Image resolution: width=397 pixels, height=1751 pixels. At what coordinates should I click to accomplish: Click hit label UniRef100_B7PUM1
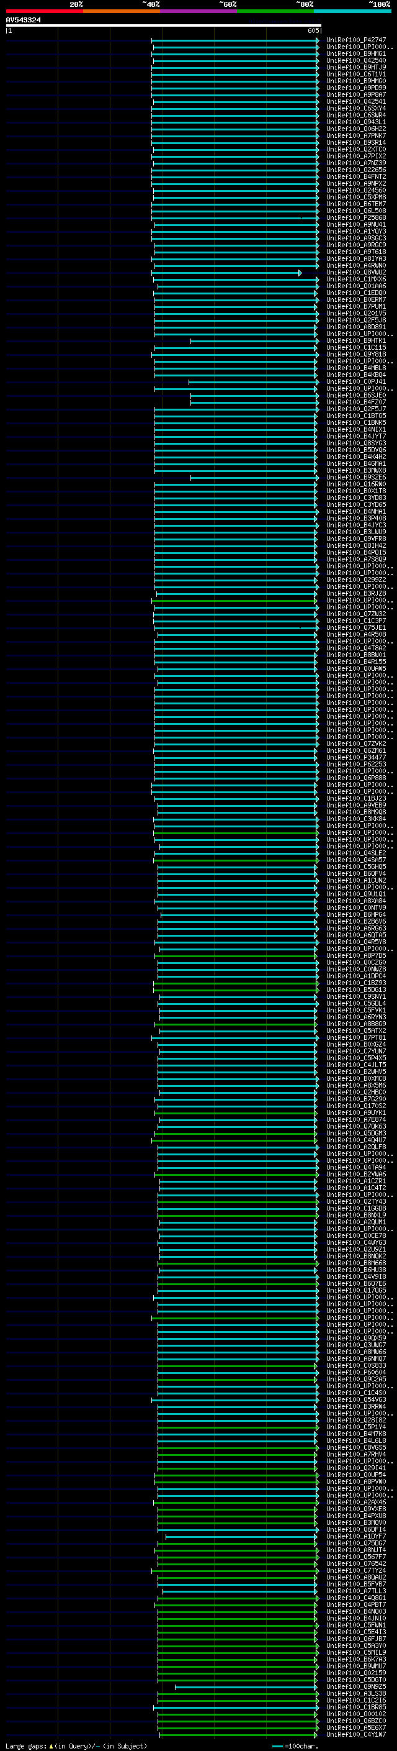point(356,307)
